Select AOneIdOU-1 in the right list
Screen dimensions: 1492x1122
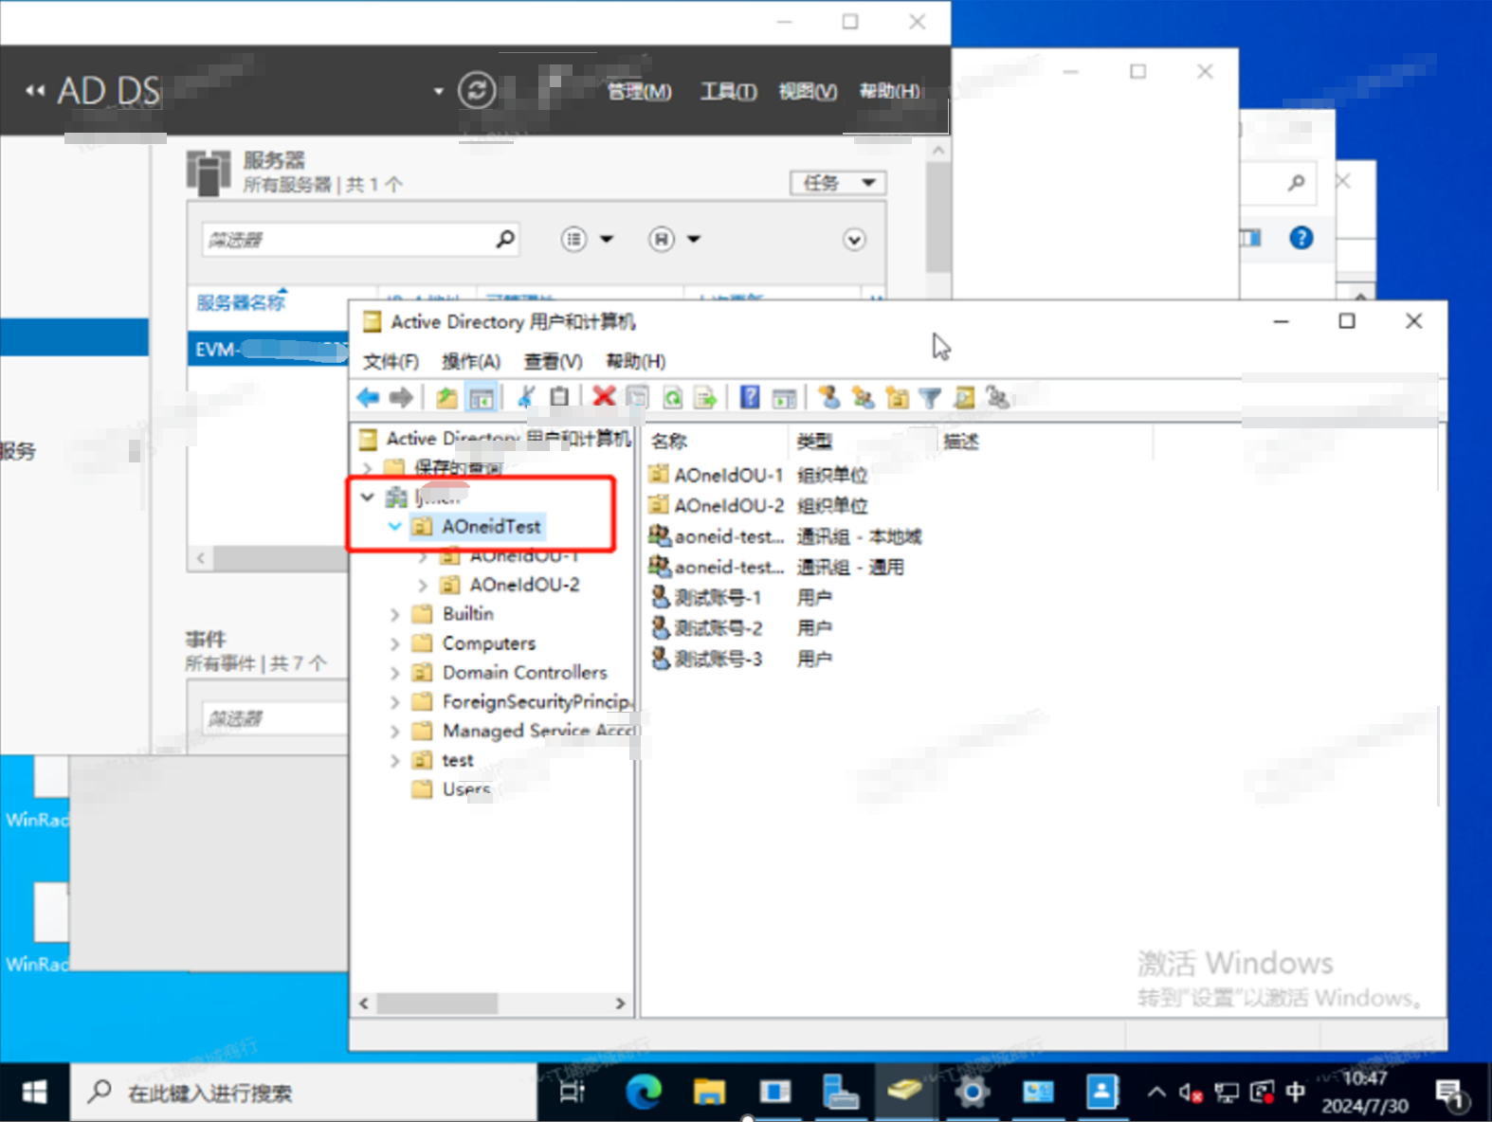coord(729,475)
